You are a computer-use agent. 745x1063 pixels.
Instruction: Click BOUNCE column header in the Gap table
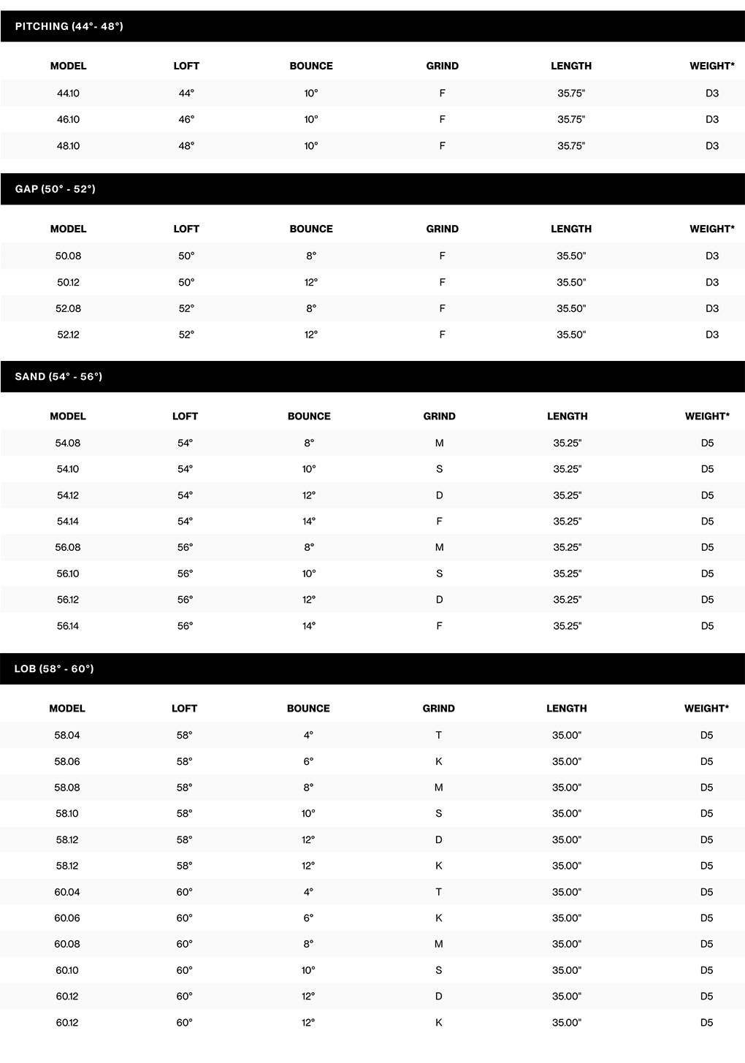tap(311, 229)
